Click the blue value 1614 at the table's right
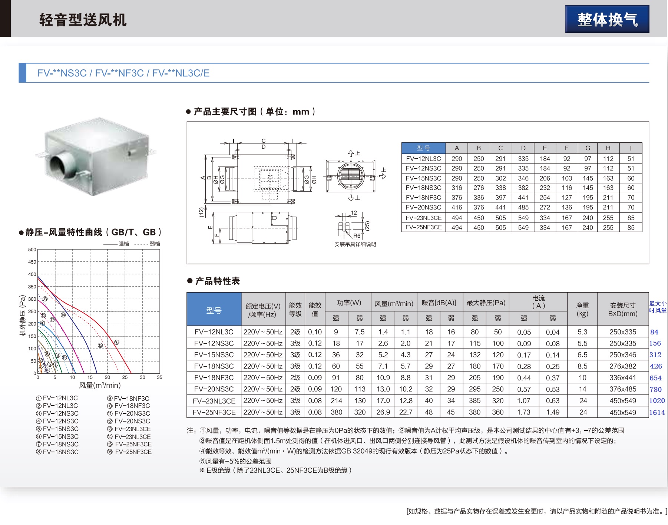This screenshot has width=668, height=525. (x=657, y=412)
